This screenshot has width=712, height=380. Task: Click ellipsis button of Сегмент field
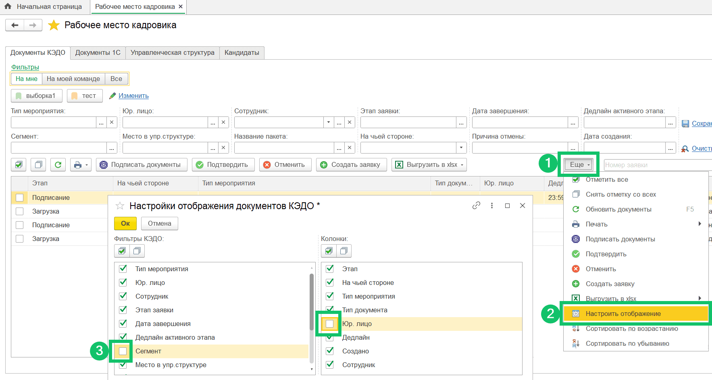(112, 147)
